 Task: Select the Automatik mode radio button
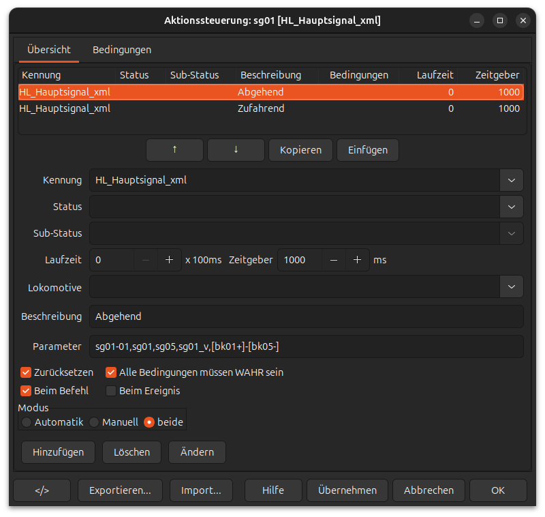click(27, 422)
